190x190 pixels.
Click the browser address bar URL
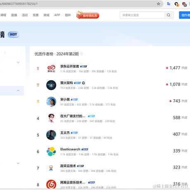(x=19, y=4)
